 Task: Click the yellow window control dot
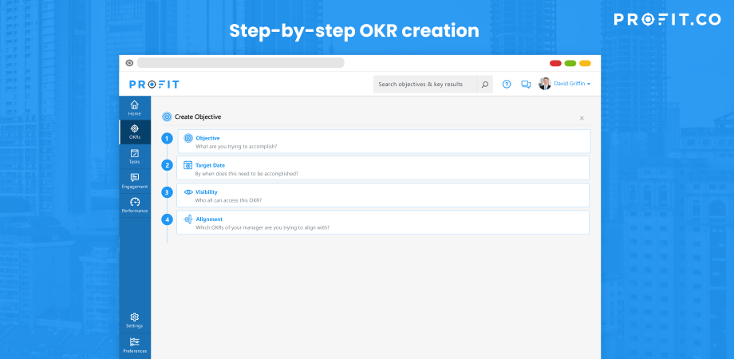(585, 63)
